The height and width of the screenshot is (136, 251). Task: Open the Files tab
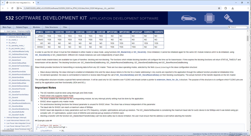pos(65,27)
